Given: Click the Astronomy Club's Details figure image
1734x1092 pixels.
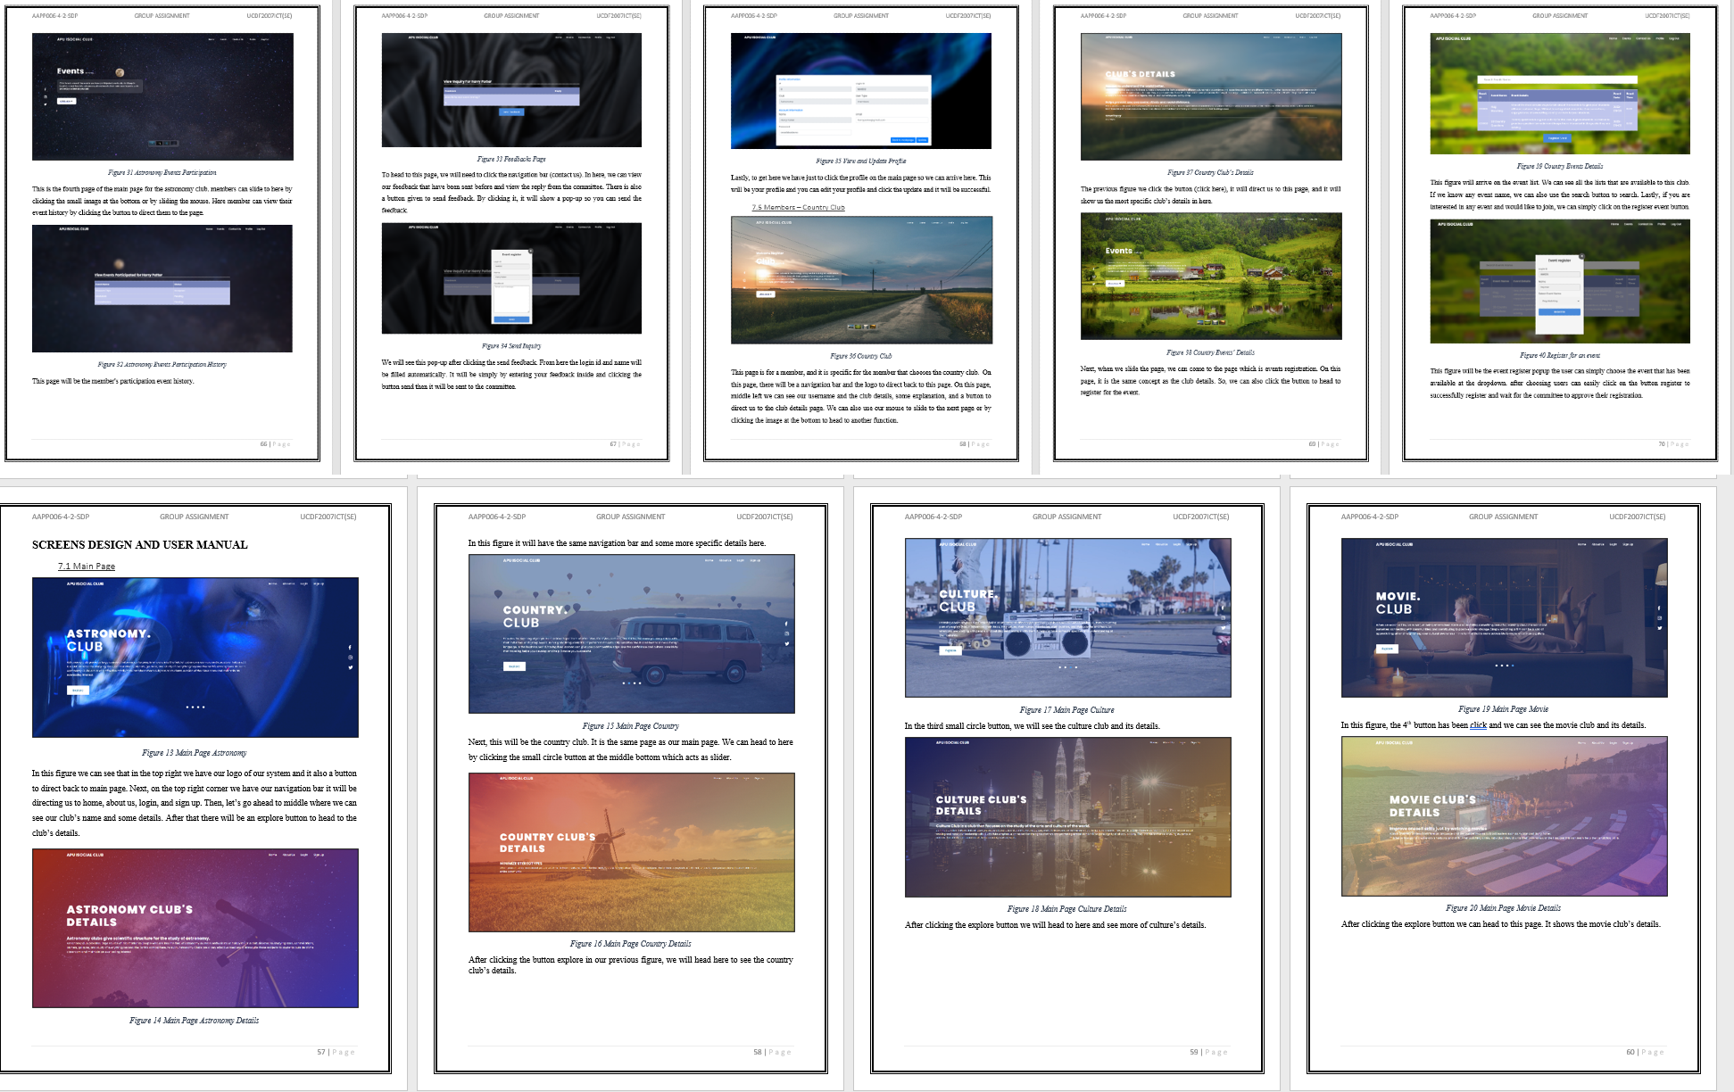Looking at the screenshot, I should (x=195, y=928).
